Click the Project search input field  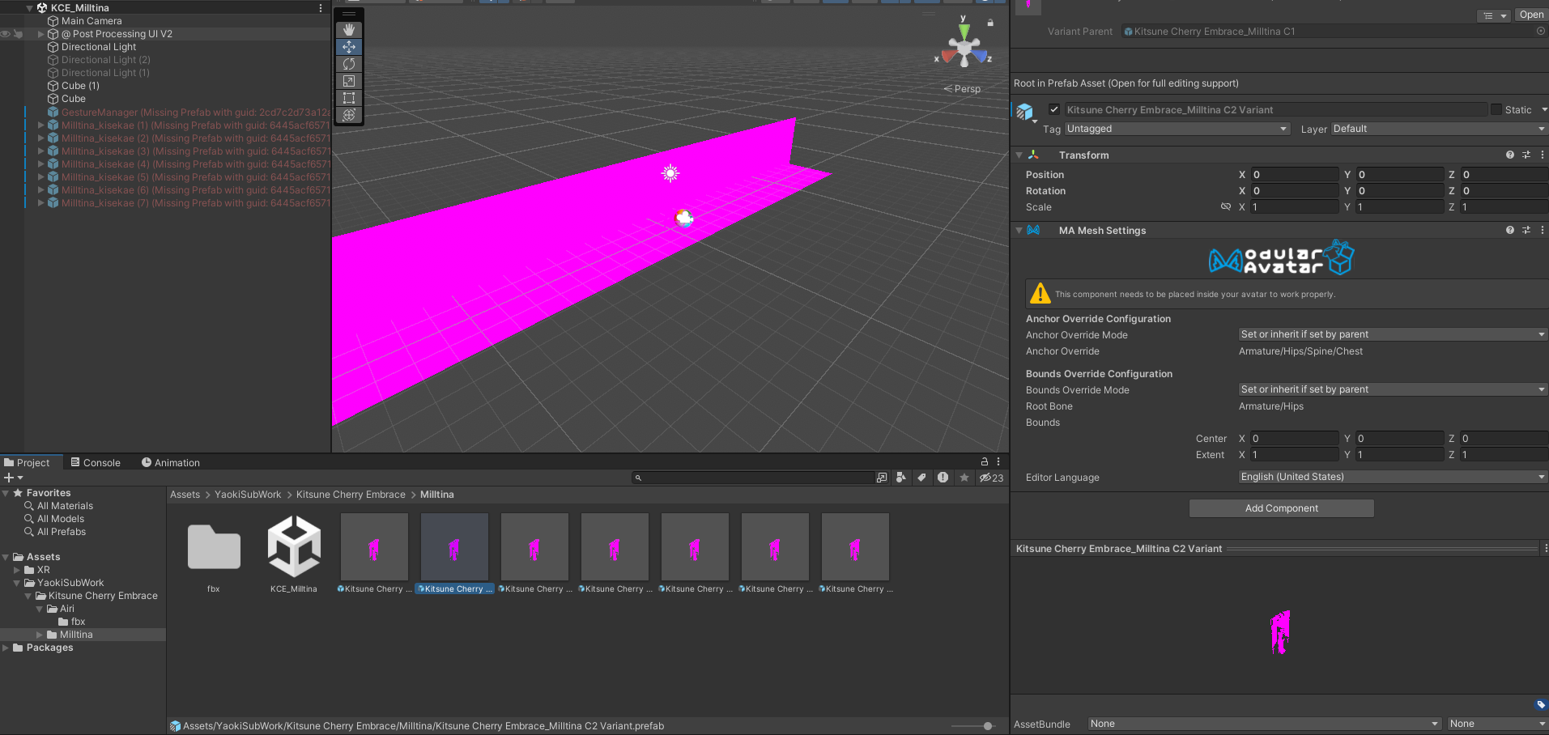coord(752,478)
